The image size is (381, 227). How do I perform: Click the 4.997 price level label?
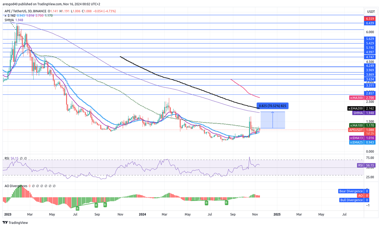pos(371,52)
